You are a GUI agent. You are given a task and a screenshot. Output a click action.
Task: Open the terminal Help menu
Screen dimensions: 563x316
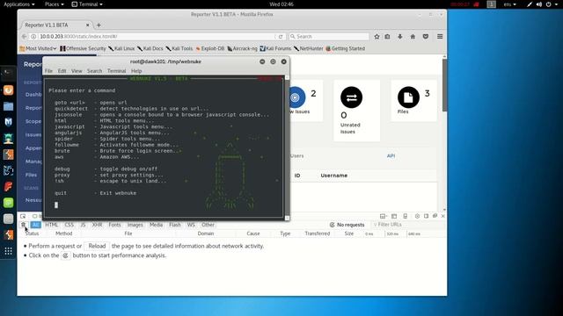coord(136,71)
